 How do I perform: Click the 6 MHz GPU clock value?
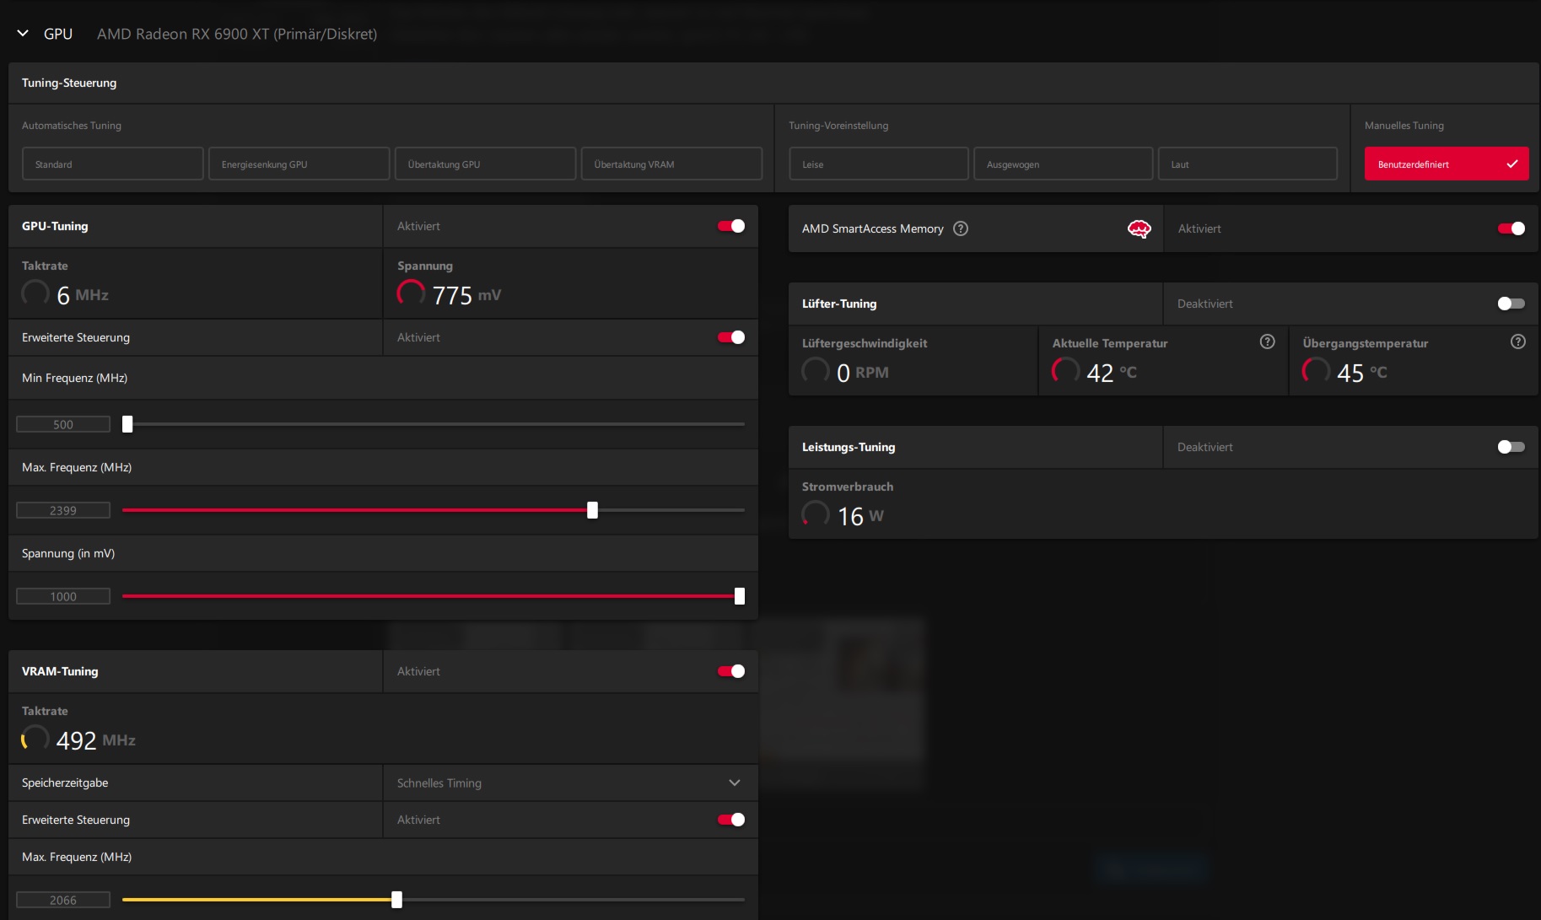pyautogui.click(x=83, y=295)
